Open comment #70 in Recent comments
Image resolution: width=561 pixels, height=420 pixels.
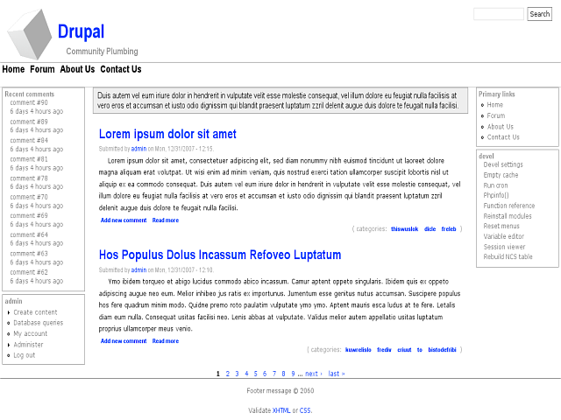click(29, 197)
